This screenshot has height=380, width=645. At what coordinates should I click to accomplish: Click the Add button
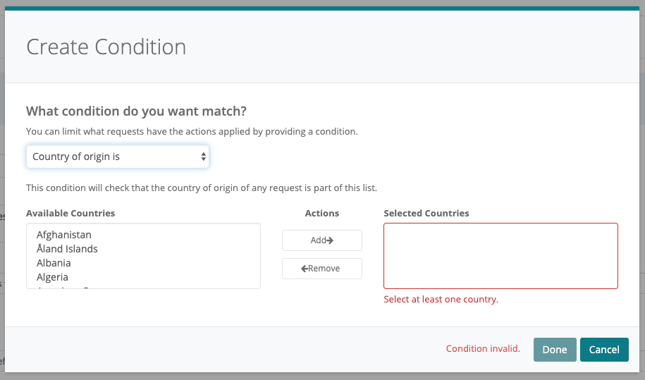(321, 240)
